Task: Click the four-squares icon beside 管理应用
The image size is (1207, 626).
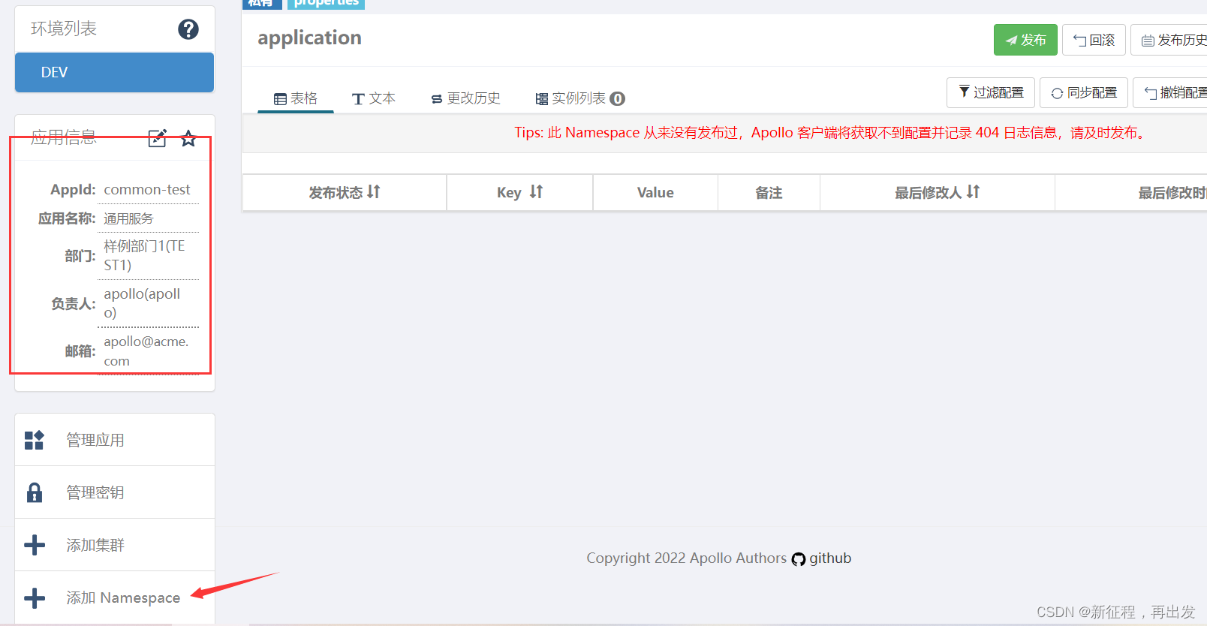Action: click(x=35, y=440)
